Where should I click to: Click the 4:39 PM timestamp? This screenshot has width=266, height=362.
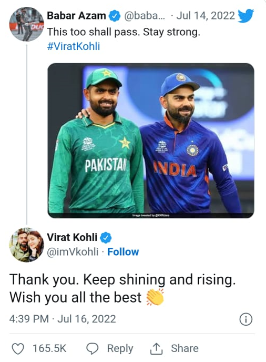coord(29,319)
